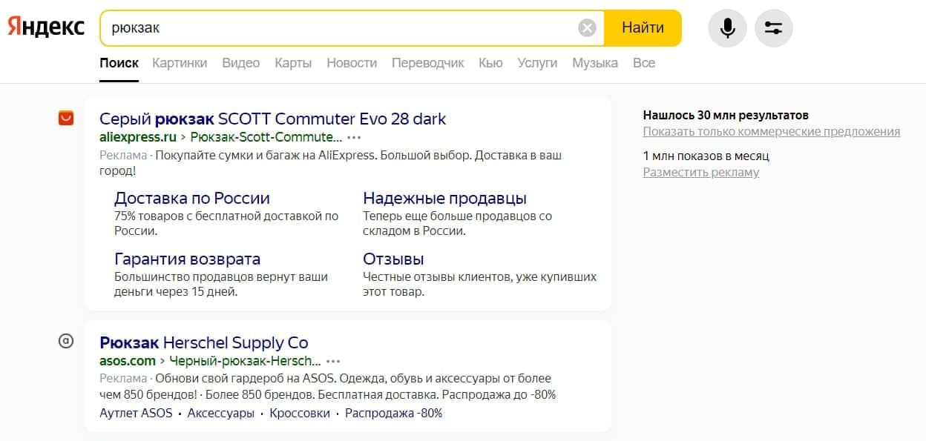The image size is (926, 441).
Task: Click the Черный-рюкзак-Hersch breadcrumb link
Action: click(x=246, y=361)
